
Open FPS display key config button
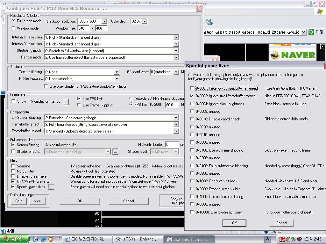pyautogui.click(x=66, y=102)
